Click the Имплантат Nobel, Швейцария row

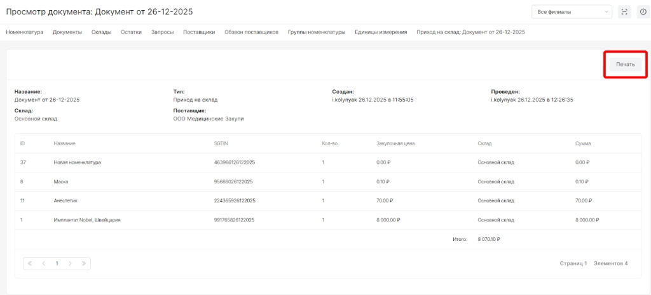(87, 220)
